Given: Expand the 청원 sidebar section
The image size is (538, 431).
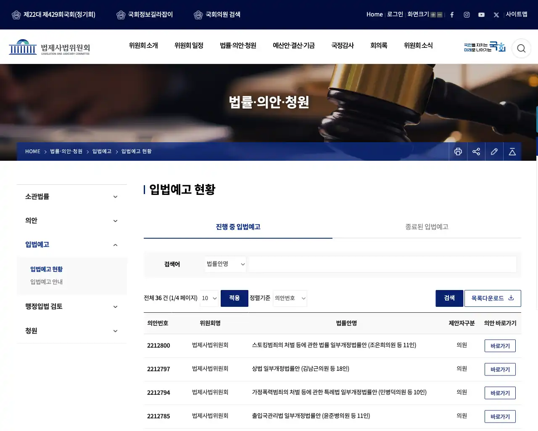Looking at the screenshot, I should click(72, 331).
